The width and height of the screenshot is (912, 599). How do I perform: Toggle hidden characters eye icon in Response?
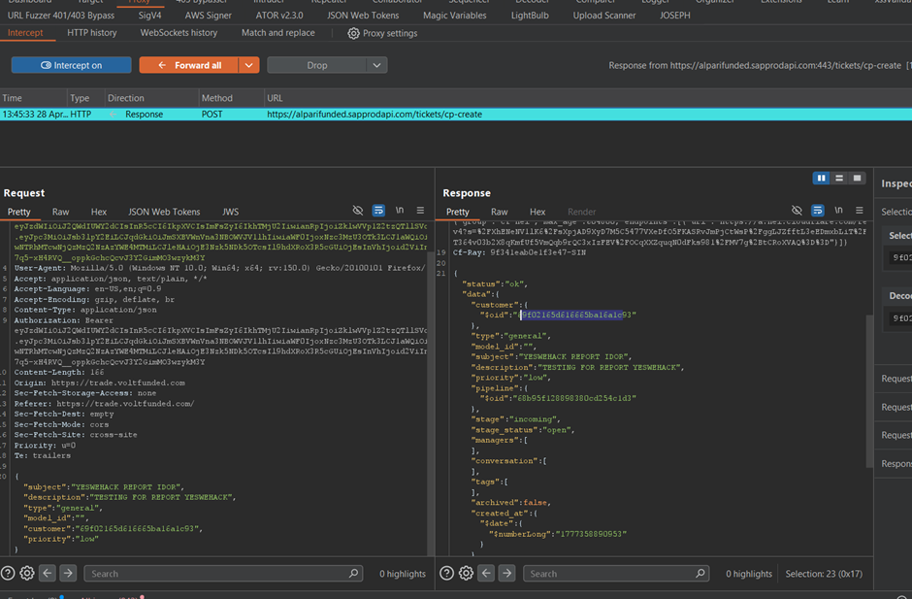click(x=797, y=210)
